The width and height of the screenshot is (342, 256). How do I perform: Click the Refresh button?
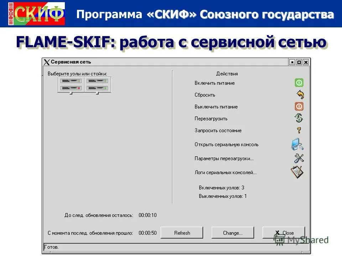pyautogui.click(x=182, y=233)
